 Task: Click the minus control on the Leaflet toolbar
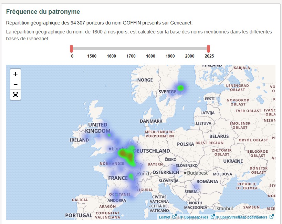click(15, 84)
